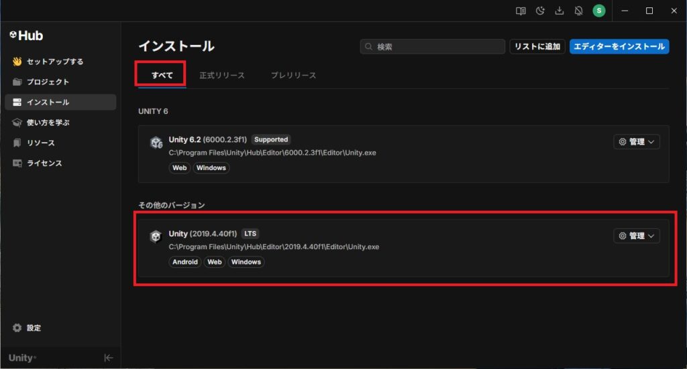The image size is (687, 369).
Task: Switch to the 正式リリース tab
Action: (222, 75)
